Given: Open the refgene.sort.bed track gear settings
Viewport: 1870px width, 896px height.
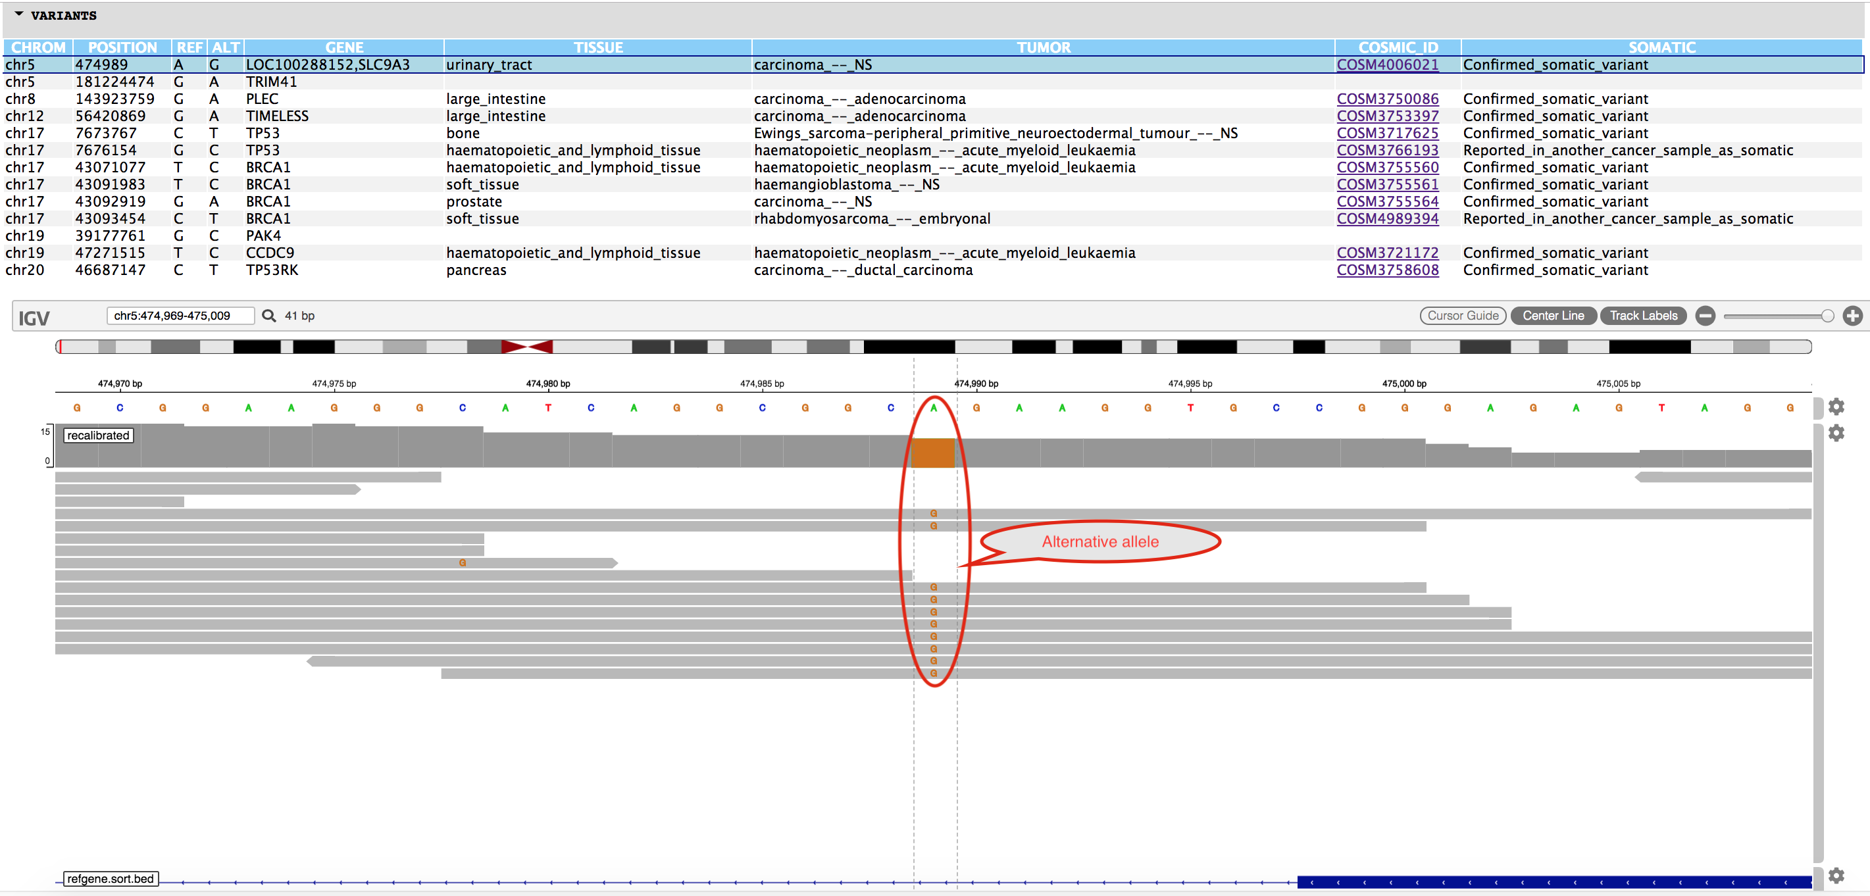Looking at the screenshot, I should click(1836, 875).
